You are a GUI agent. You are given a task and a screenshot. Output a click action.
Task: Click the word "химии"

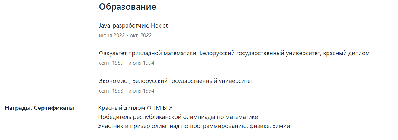281,126
